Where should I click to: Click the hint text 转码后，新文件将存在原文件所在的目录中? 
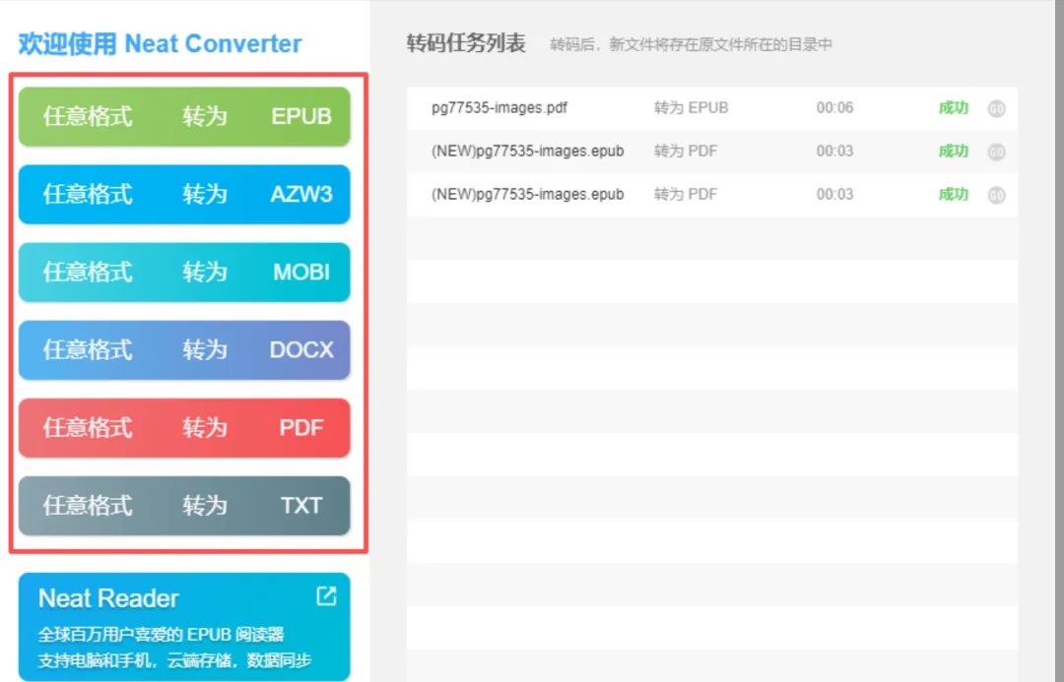[x=691, y=44]
